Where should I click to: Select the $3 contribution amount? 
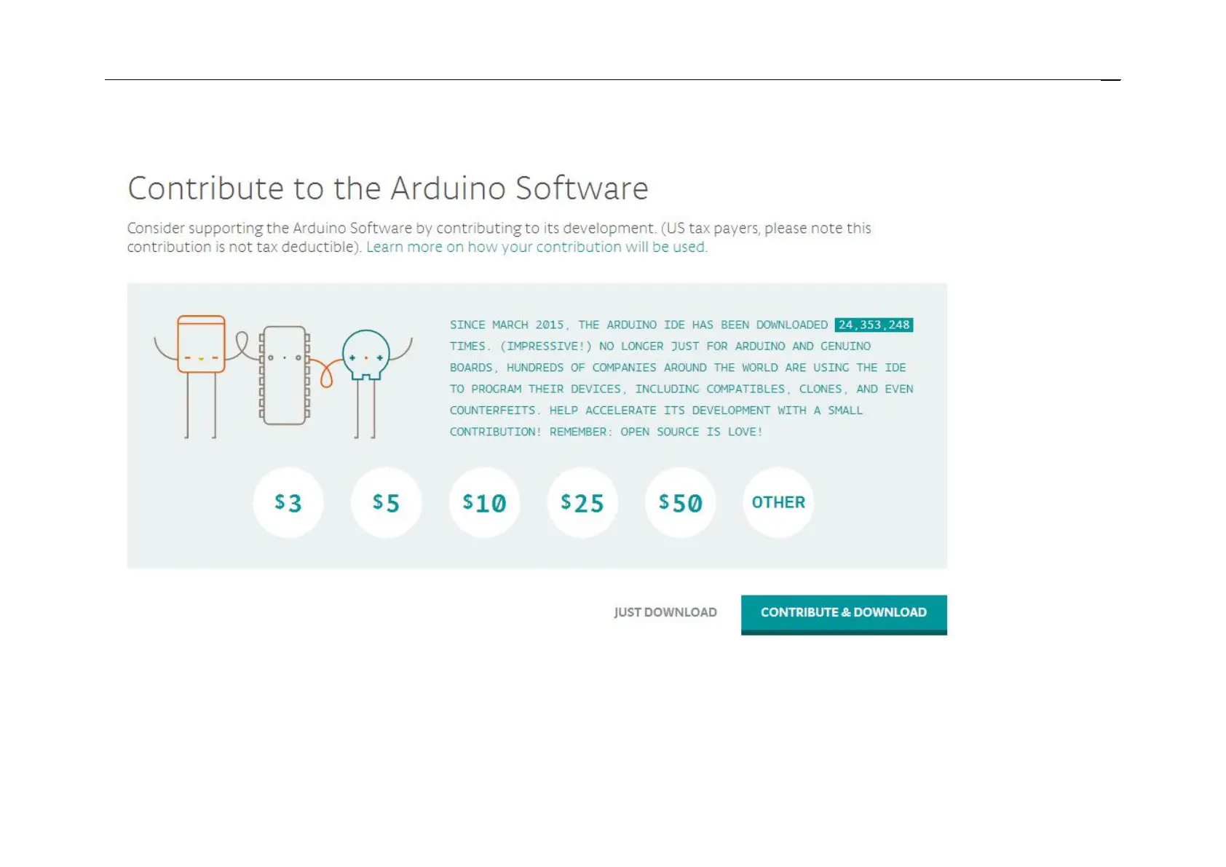click(288, 502)
